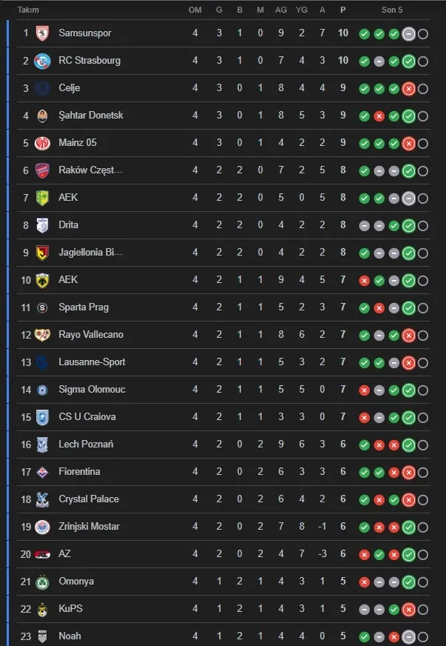Open the Lausanne-Sport team page
Viewport: 446px width, 646px height.
click(92, 362)
